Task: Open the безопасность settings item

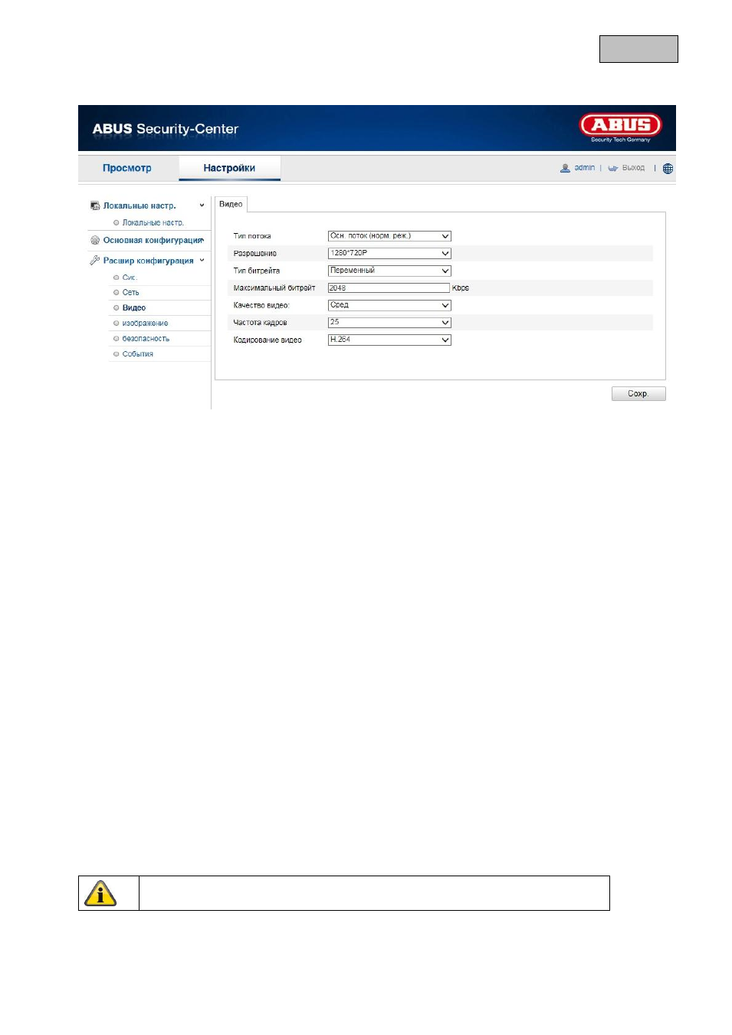Action: 146,338
